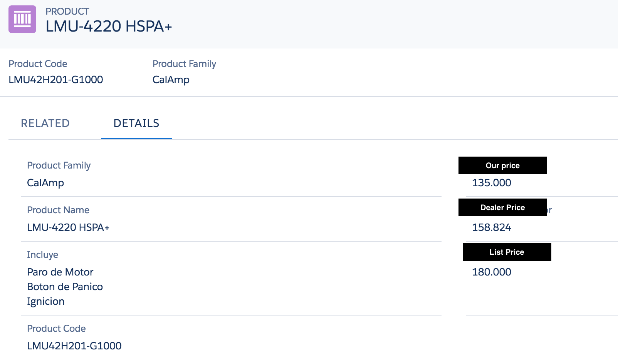Click the Our price label

click(x=502, y=165)
